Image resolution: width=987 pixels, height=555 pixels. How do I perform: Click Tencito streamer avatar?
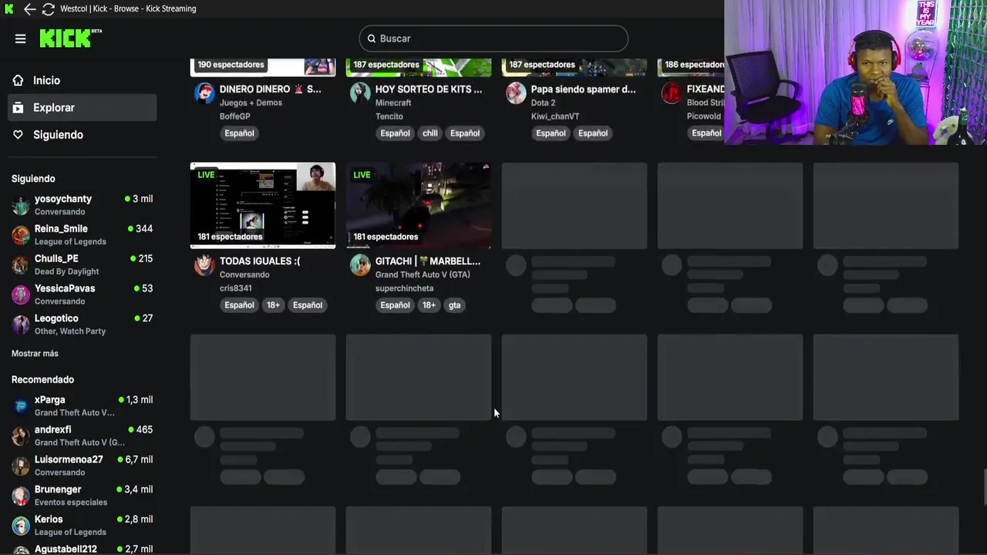click(360, 93)
